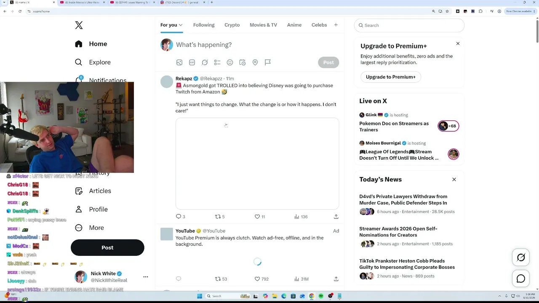Open the Rekapz post media placeholder
Image resolution: width=539 pixels, height=303 pixels.
tap(257, 164)
